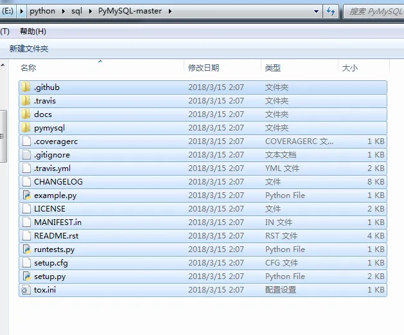Click the setup.py Python file icon
The image size is (404, 335).
26,276
